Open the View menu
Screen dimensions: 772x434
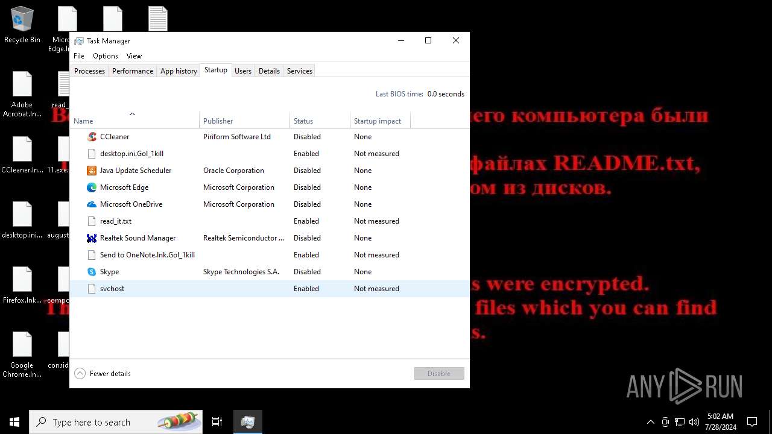134,56
